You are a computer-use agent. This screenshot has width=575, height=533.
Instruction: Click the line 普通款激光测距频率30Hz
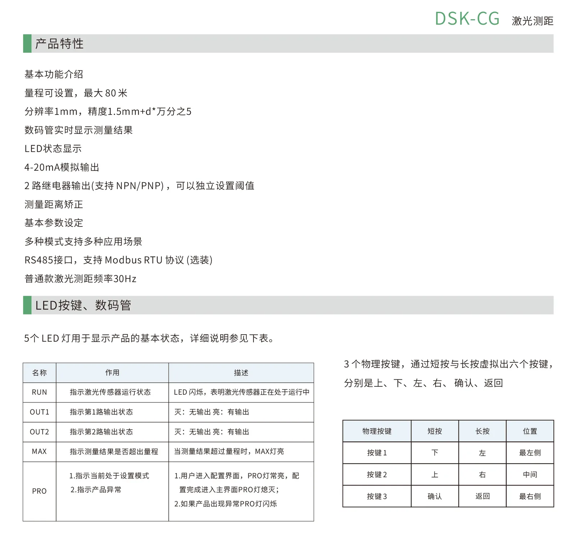pyautogui.click(x=80, y=279)
